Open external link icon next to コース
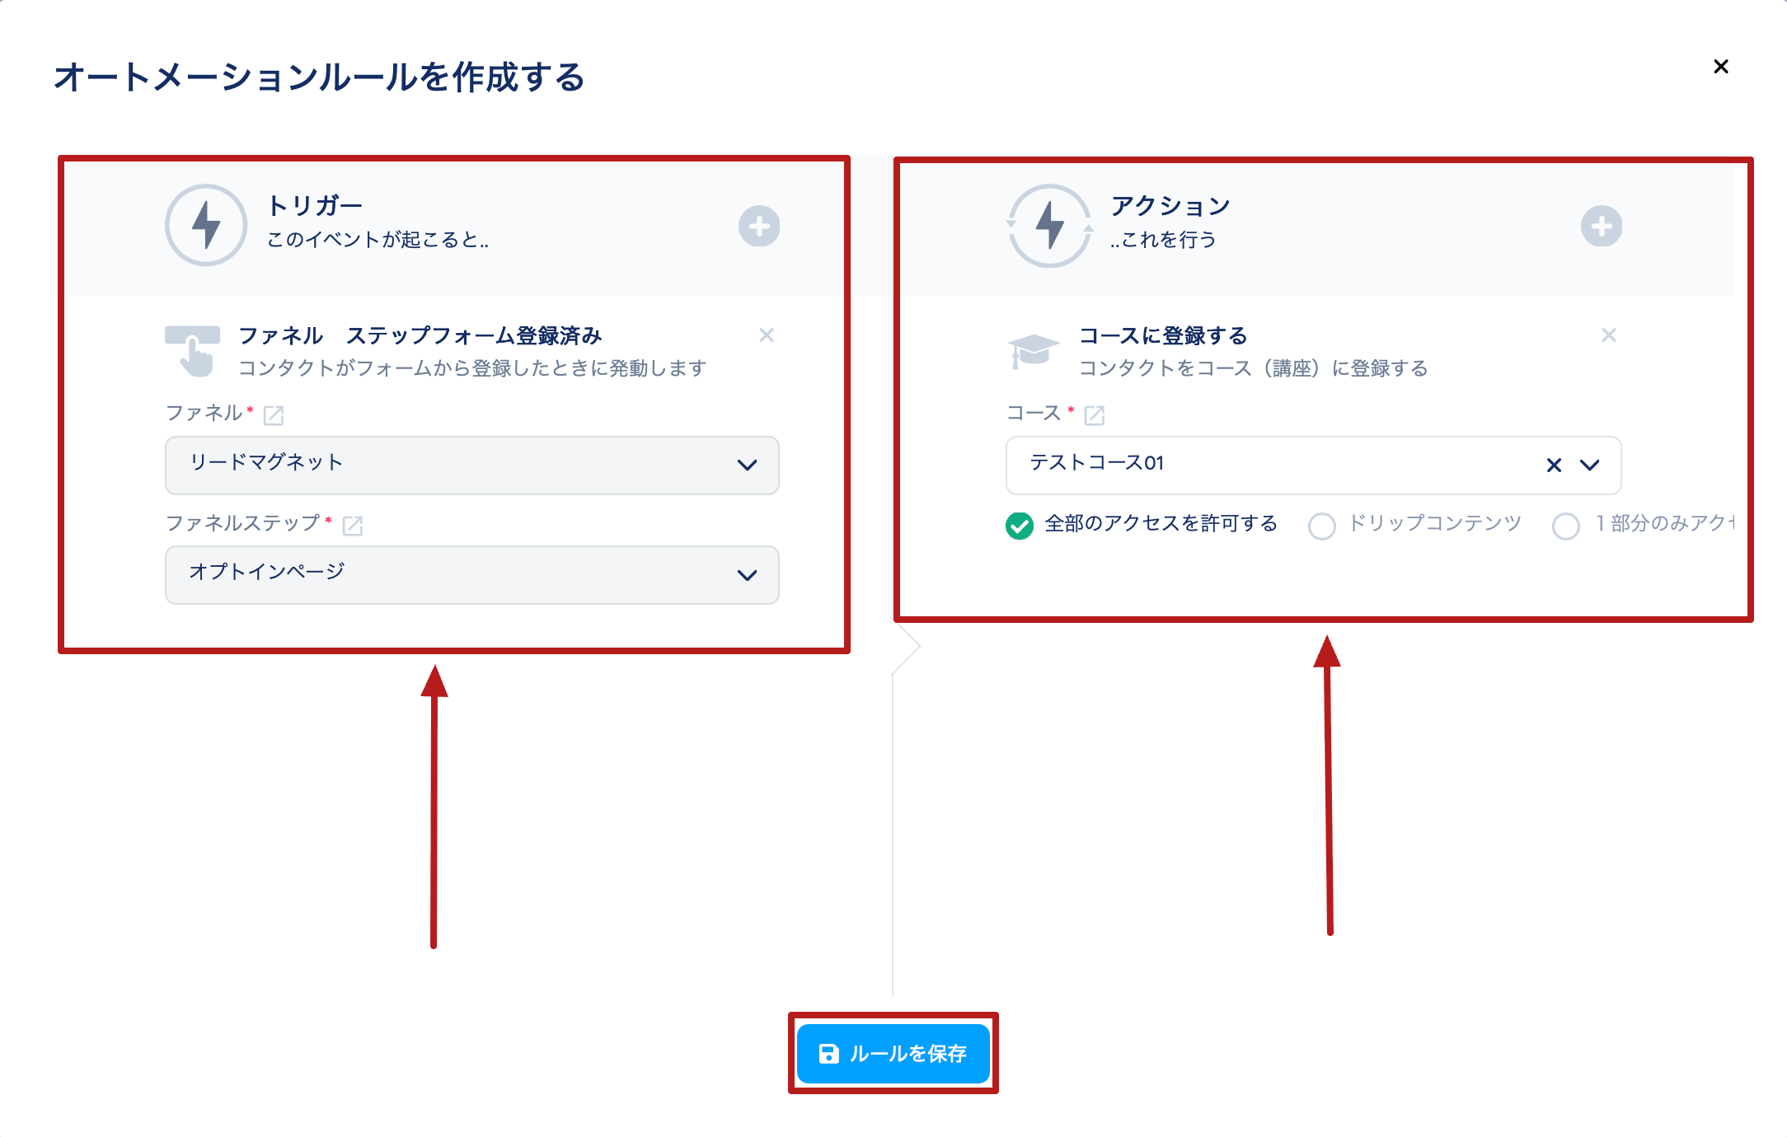Image resolution: width=1787 pixels, height=1137 pixels. (1094, 415)
